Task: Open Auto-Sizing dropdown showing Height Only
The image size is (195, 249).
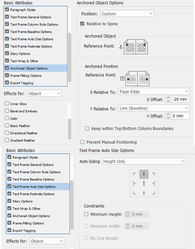Action: coord(144,161)
